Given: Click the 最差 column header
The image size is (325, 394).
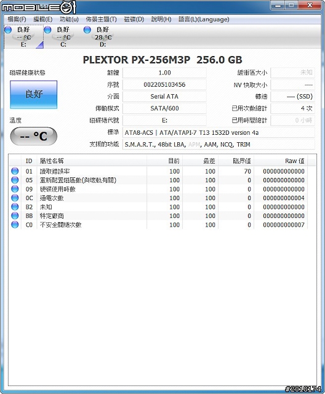Looking at the screenshot, I should tap(201, 161).
